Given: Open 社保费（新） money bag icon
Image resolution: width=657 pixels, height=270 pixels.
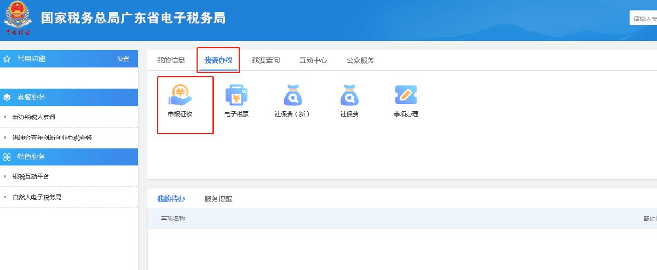Looking at the screenshot, I should point(292,95).
